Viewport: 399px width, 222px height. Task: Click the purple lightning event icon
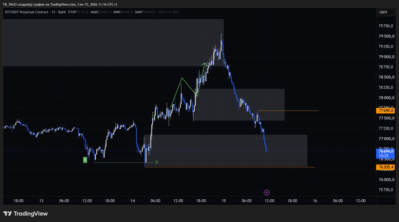click(x=267, y=192)
